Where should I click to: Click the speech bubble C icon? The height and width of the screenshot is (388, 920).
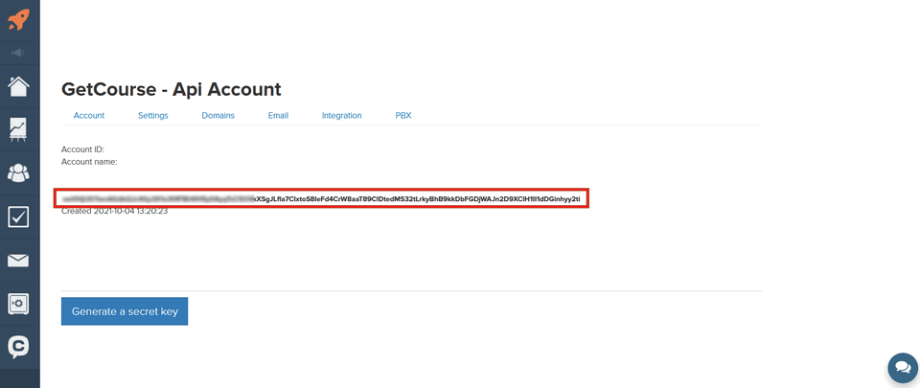point(18,346)
